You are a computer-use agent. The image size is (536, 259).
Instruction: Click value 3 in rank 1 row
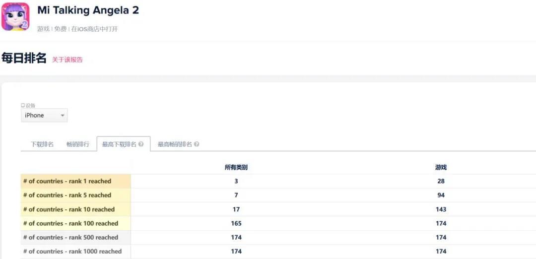point(236,181)
